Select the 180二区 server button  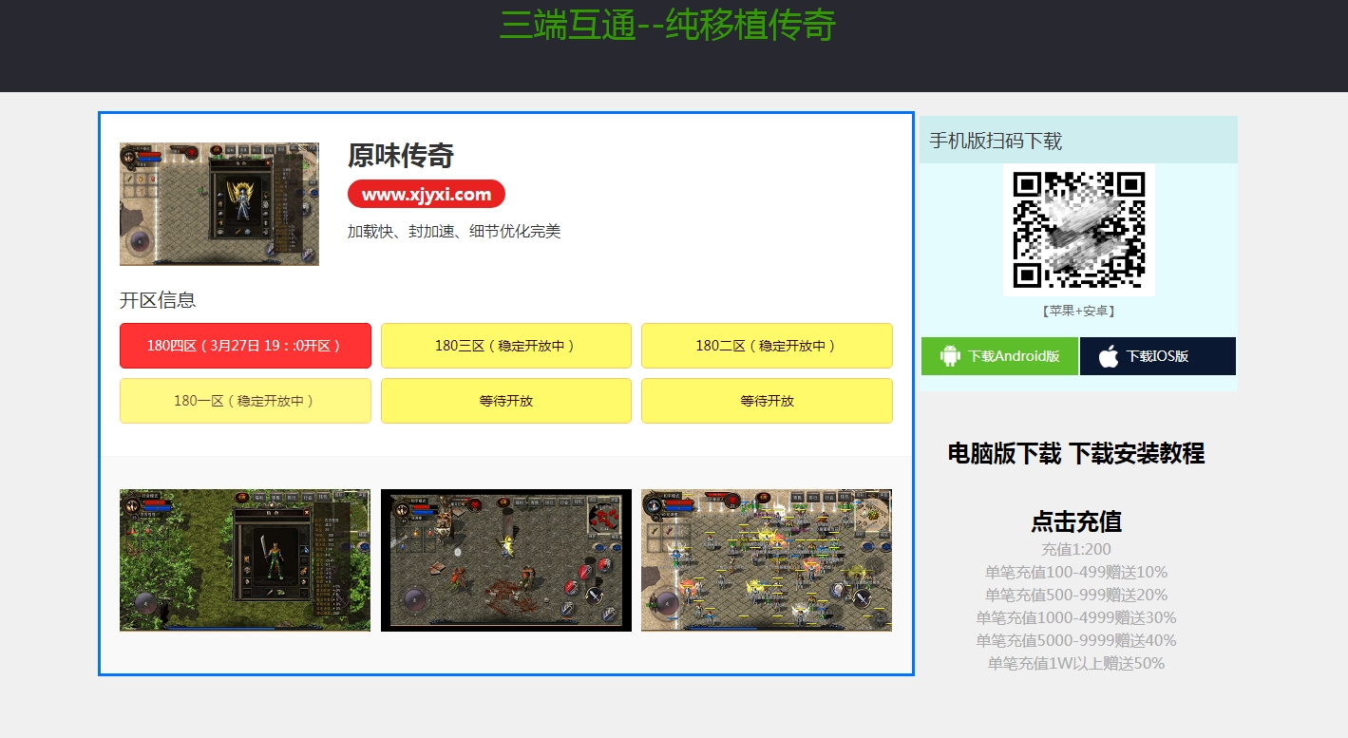(767, 346)
